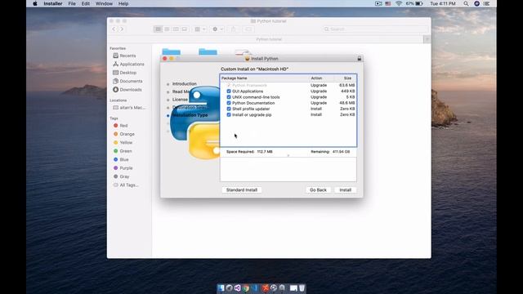This screenshot has height=294, width=523.
Task: Open Launchpad from the Dock
Action: [x=229, y=288]
